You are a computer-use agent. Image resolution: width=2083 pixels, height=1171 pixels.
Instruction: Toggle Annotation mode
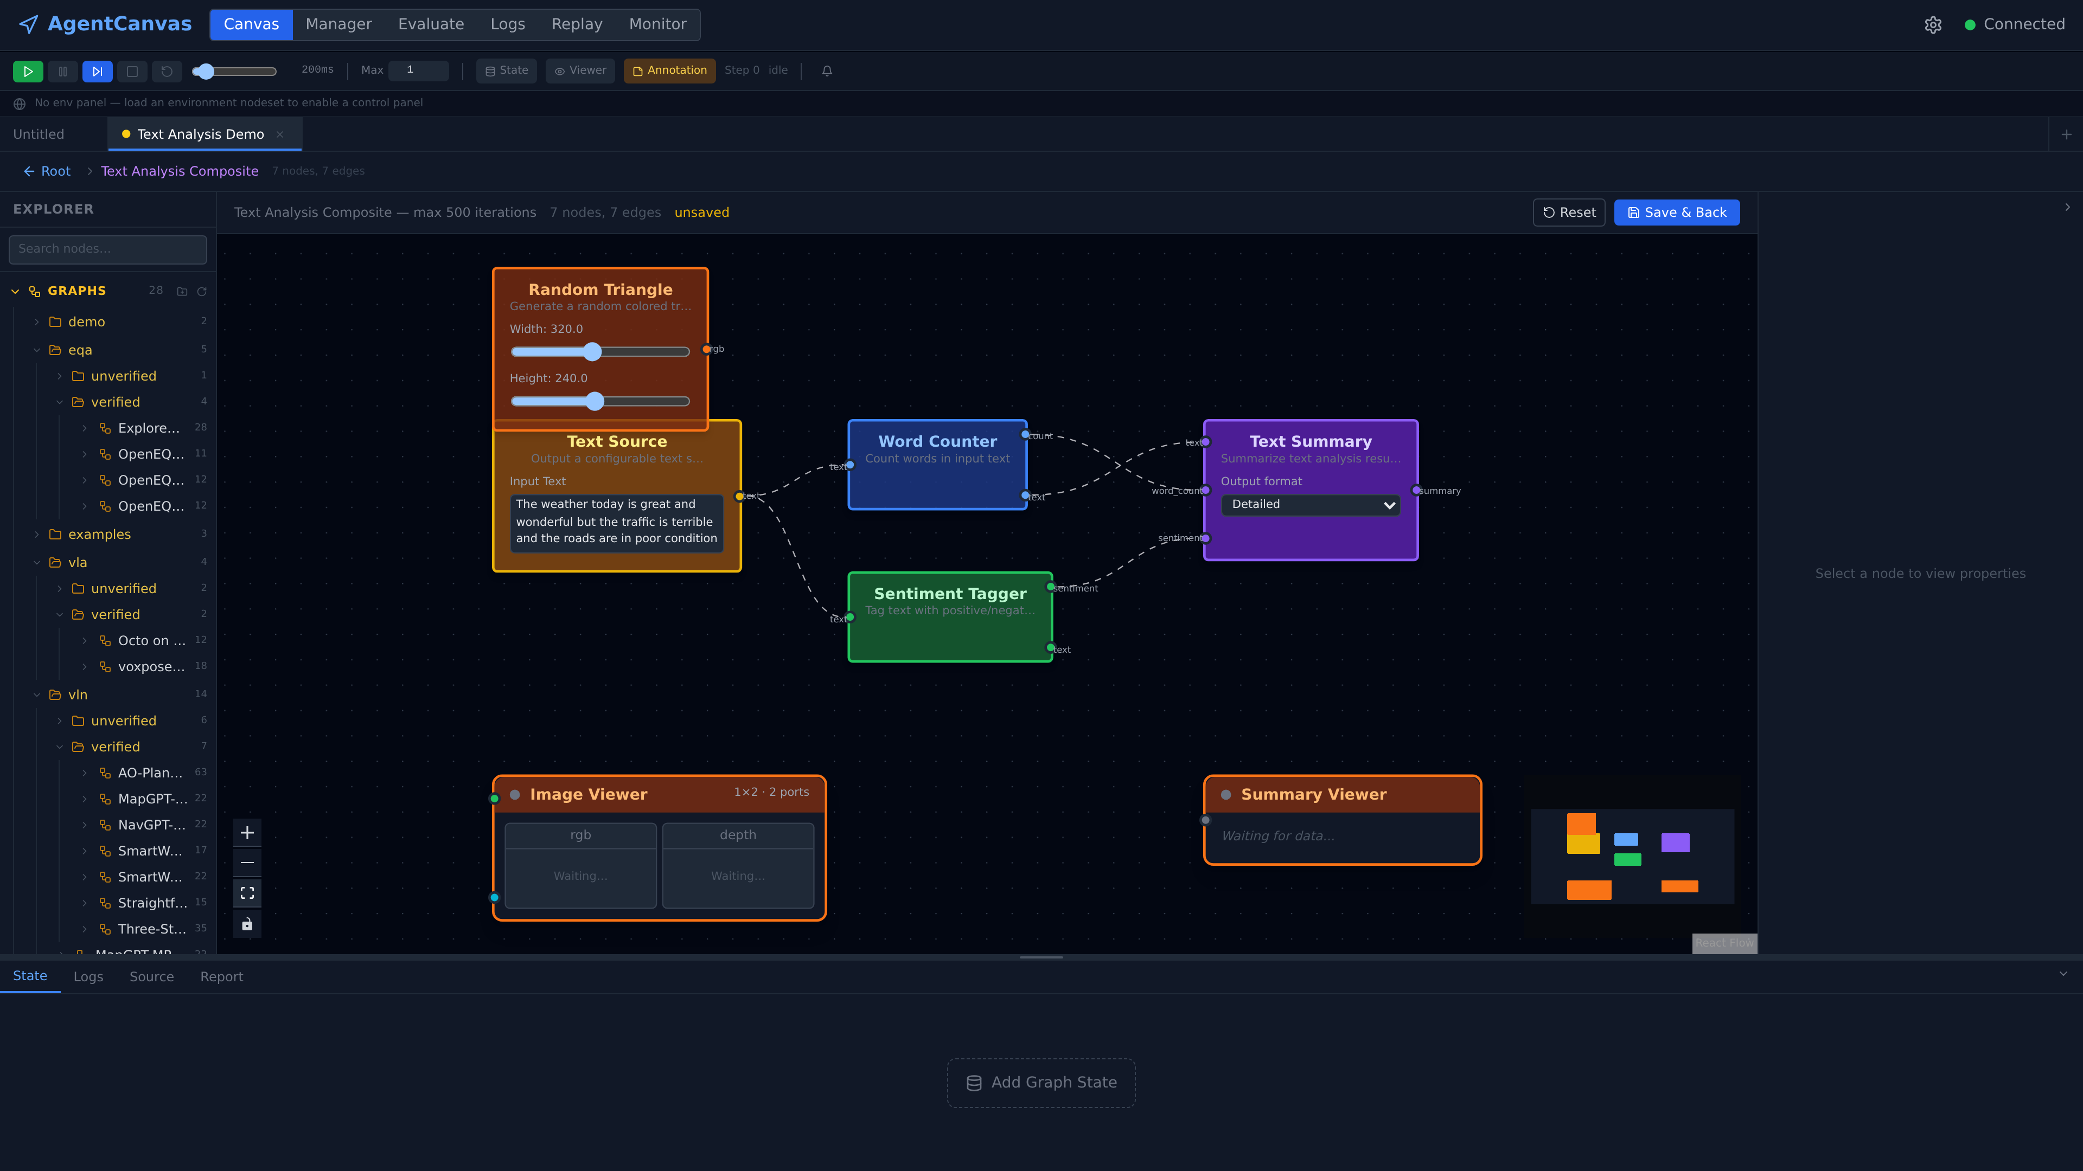pos(669,71)
